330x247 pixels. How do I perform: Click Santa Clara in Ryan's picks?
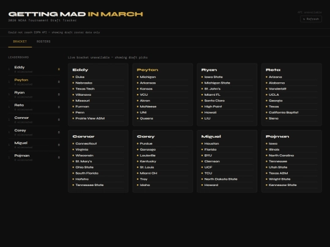pyautogui.click(x=215, y=101)
